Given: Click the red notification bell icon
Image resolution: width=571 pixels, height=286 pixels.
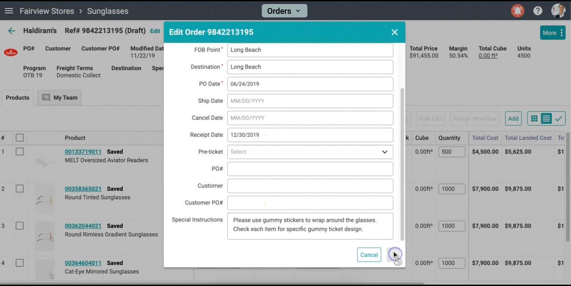Looking at the screenshot, I should point(517,11).
